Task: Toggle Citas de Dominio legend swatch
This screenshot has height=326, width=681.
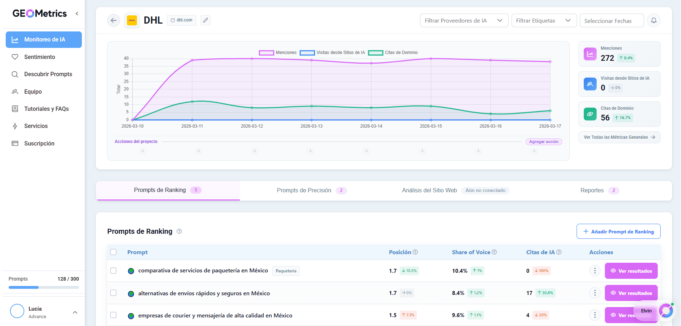Action: click(x=376, y=53)
